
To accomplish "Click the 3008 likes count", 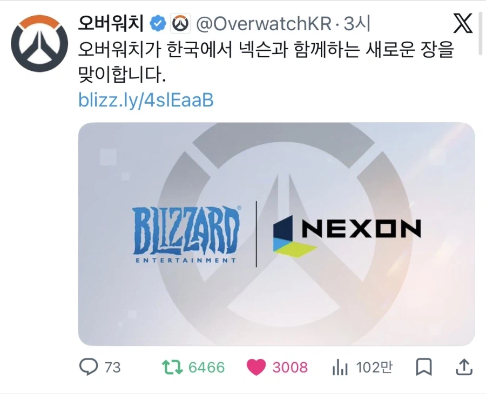I will click(x=290, y=367).
